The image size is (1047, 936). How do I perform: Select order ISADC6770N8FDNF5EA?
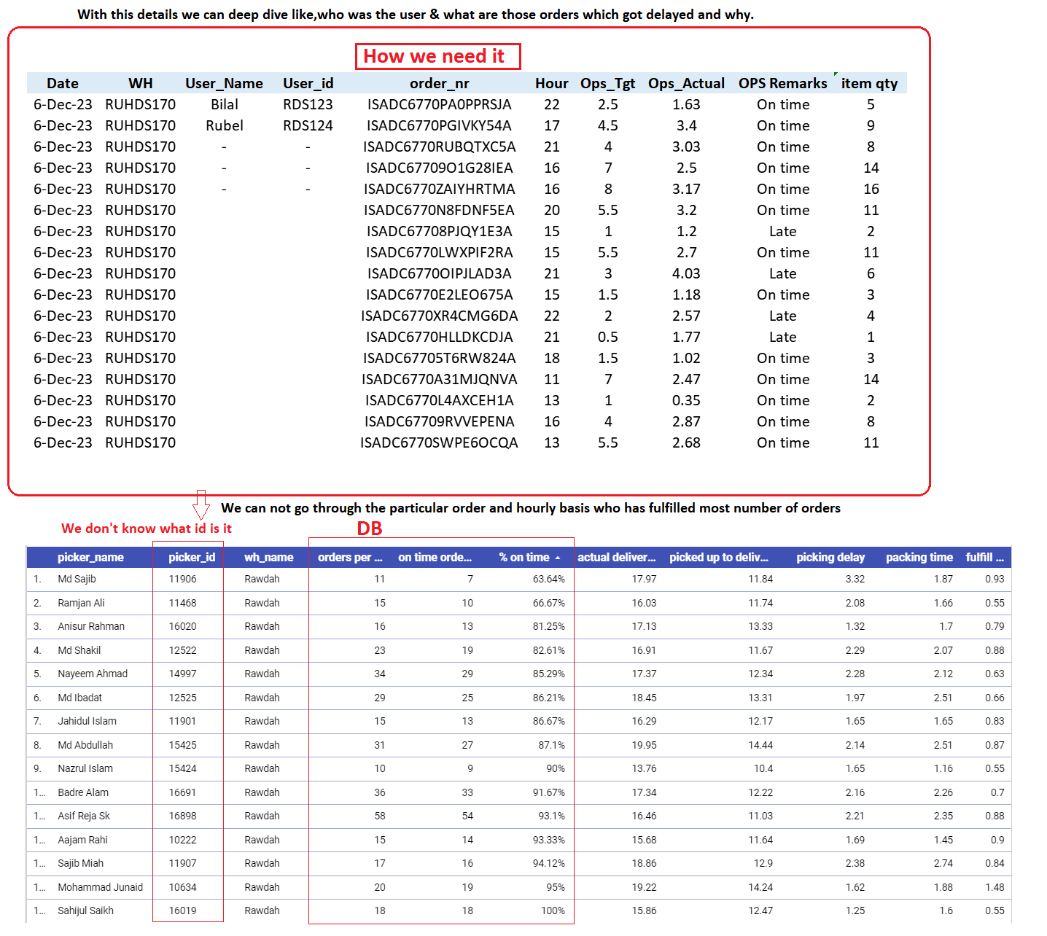tap(440, 210)
